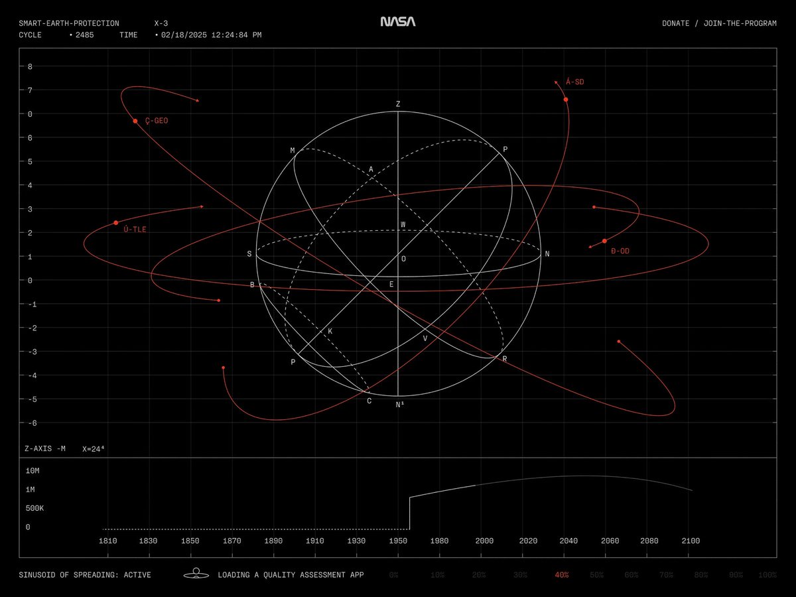
Task: Select point K on the sphere
Action: pyautogui.click(x=330, y=331)
